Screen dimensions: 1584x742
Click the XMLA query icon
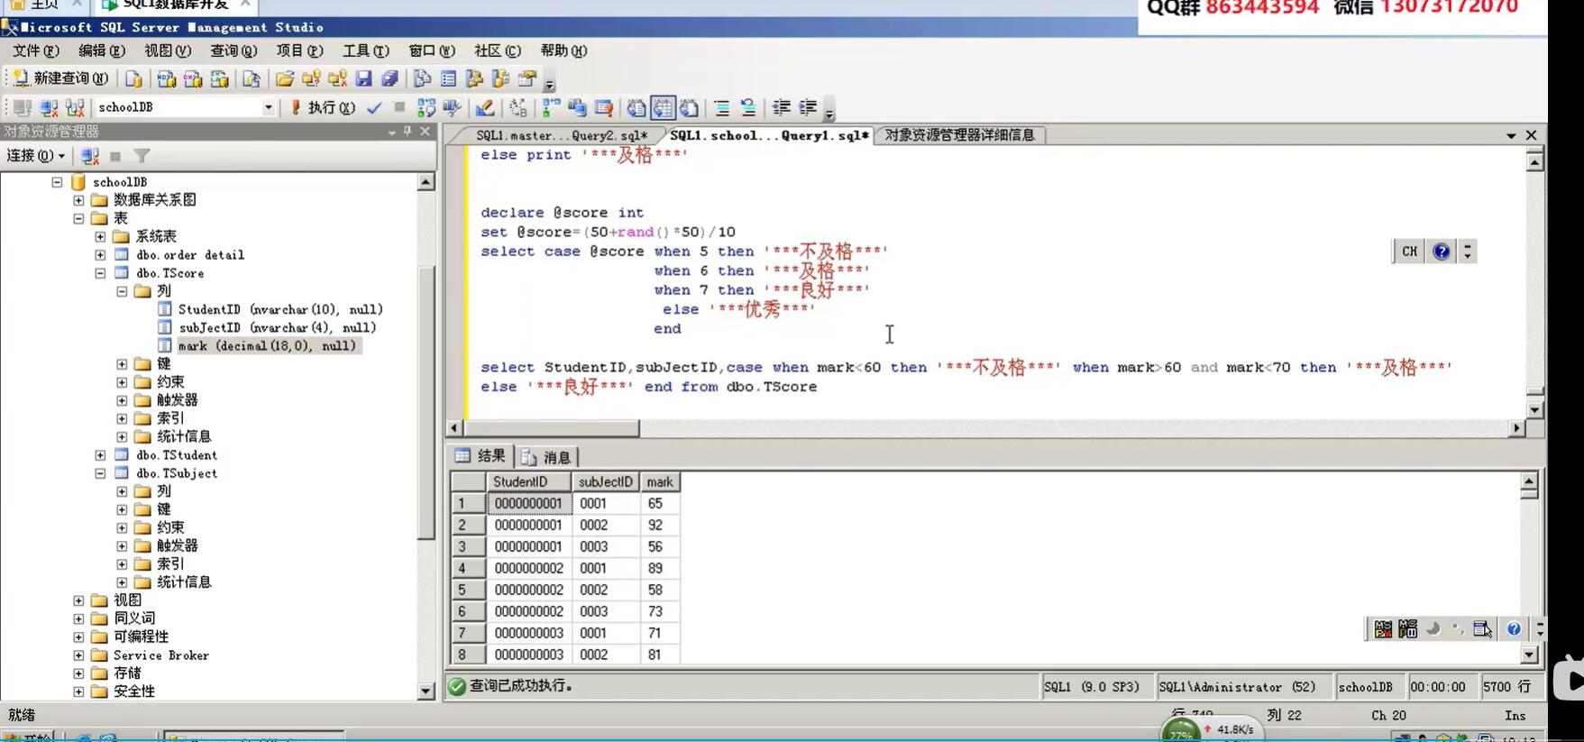tap(219, 78)
